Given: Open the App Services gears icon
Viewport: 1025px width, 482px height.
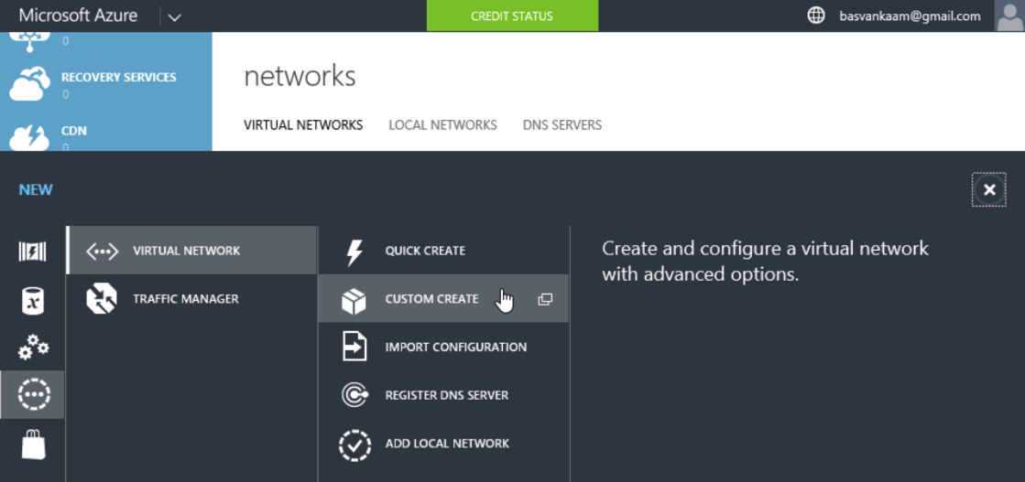Looking at the screenshot, I should (33, 348).
